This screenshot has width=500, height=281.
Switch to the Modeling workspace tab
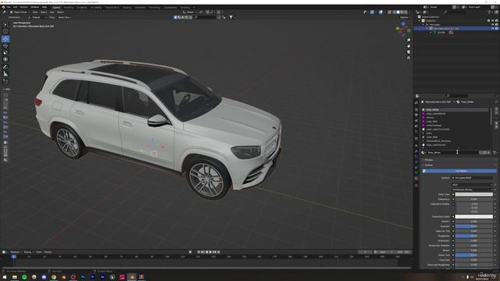pos(69,7)
